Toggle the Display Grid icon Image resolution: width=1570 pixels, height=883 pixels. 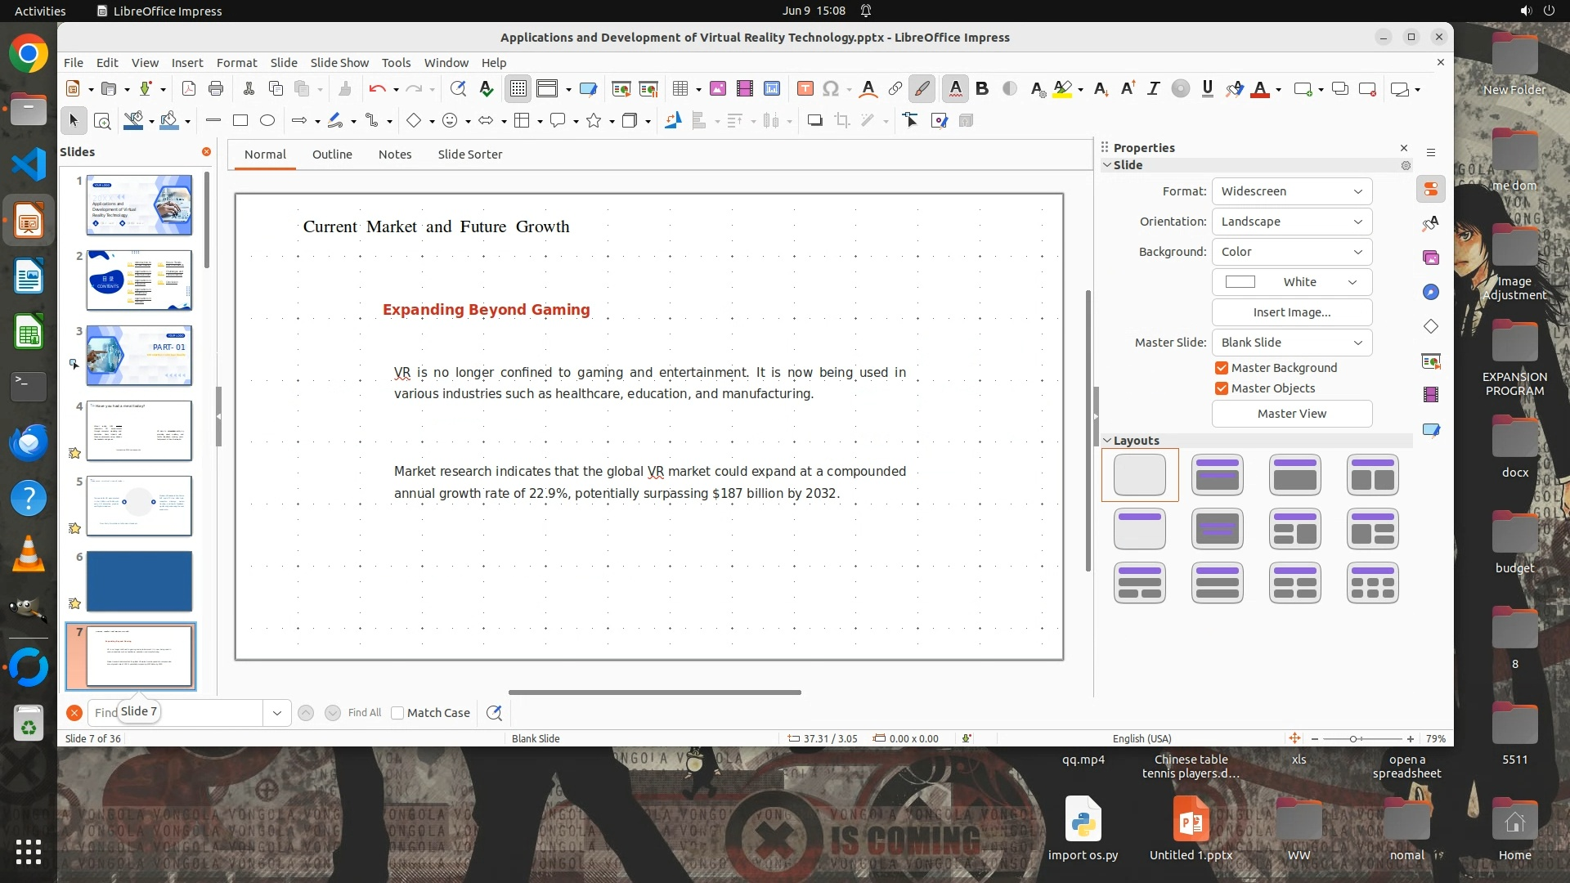(x=518, y=89)
